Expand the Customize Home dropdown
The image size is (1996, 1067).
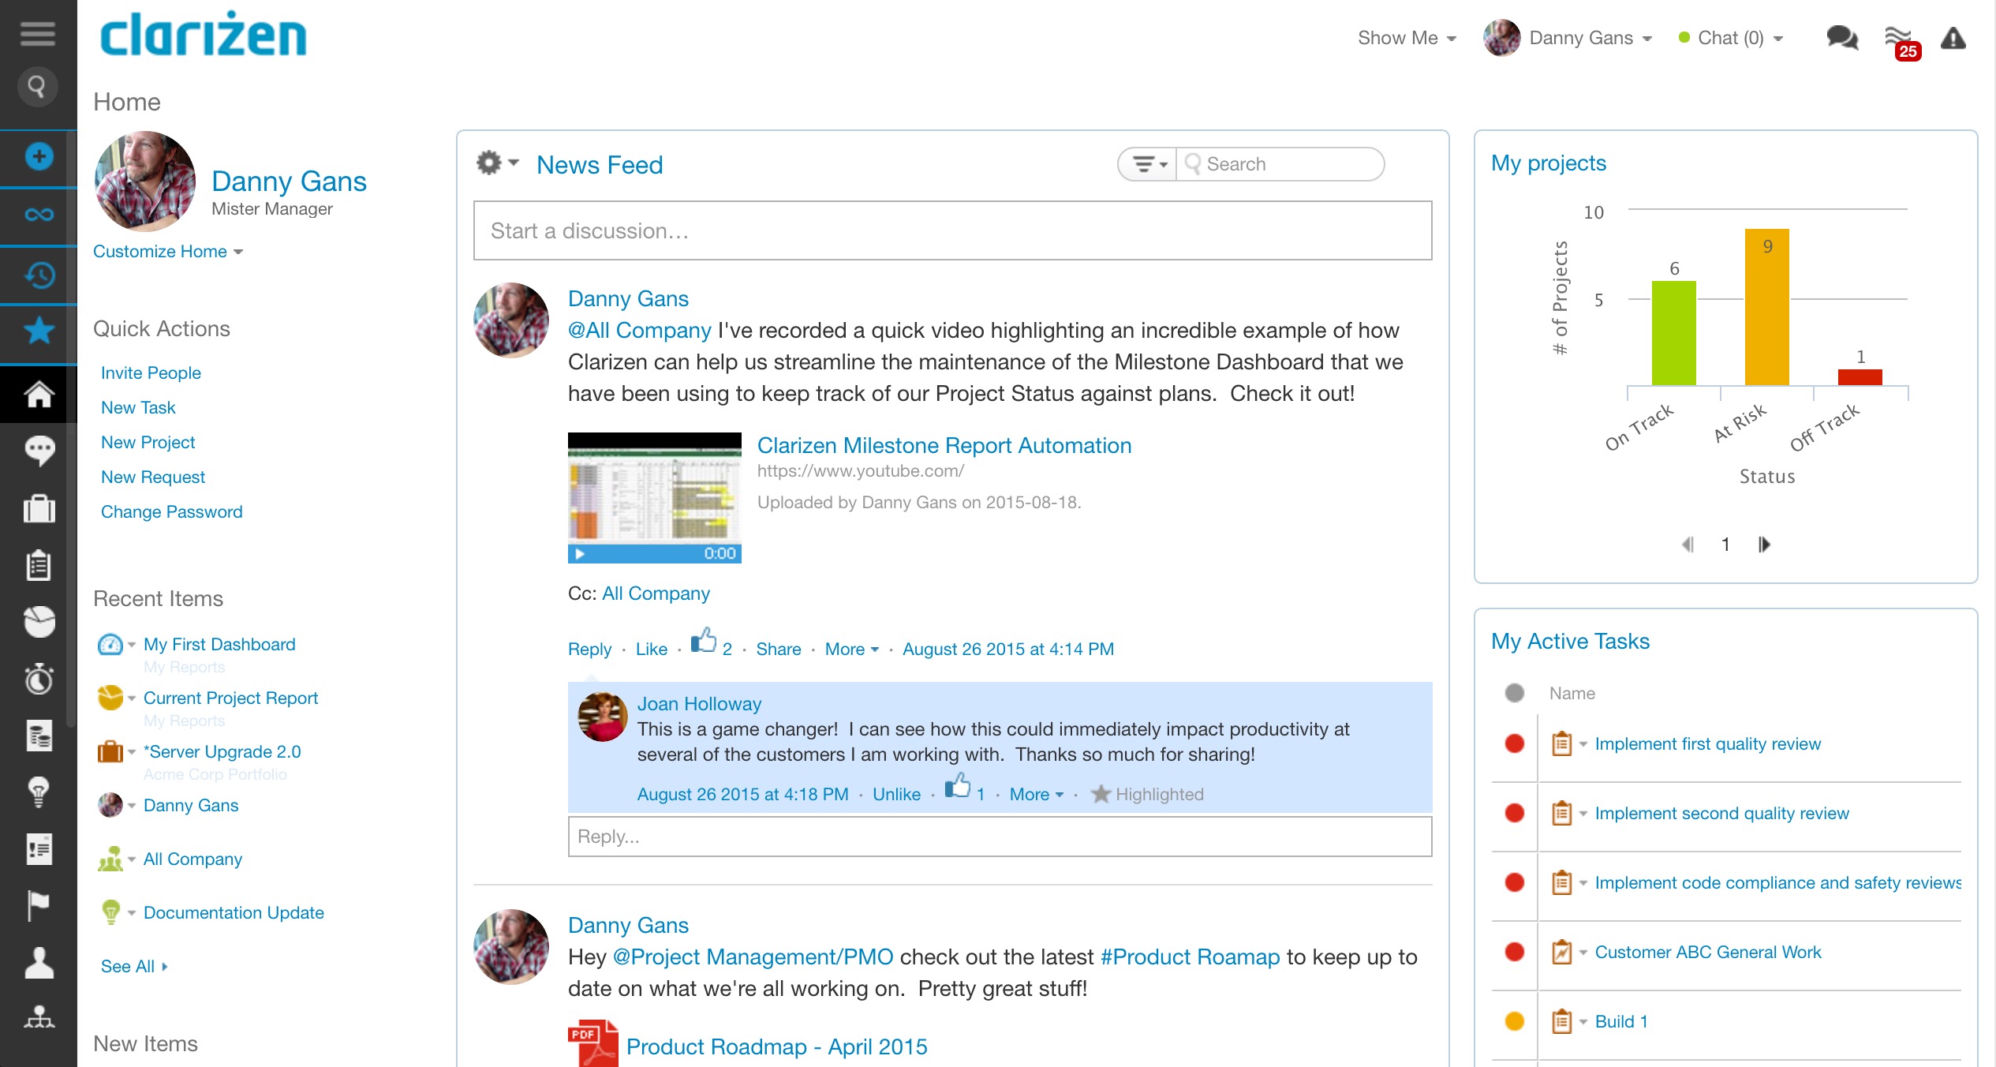click(167, 251)
